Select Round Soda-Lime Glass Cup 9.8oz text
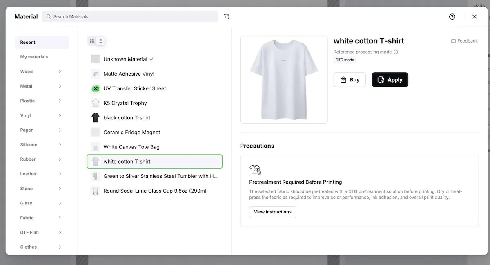Image resolution: width=490 pixels, height=265 pixels. tap(156, 191)
